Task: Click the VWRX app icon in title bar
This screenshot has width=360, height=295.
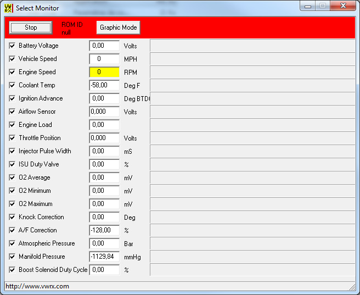Action: pos(8,8)
